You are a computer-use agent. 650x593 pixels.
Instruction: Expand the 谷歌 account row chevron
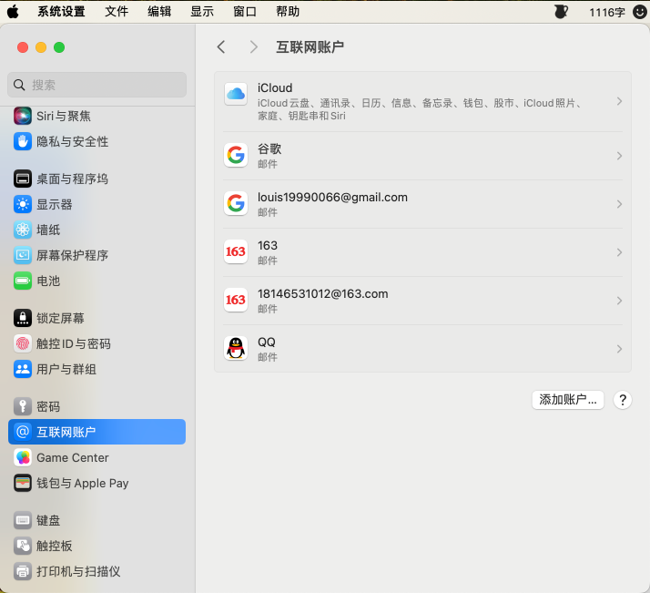[619, 156]
